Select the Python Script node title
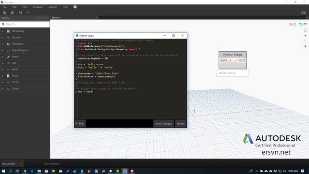Screen dimensions: 309x174 tap(233, 55)
